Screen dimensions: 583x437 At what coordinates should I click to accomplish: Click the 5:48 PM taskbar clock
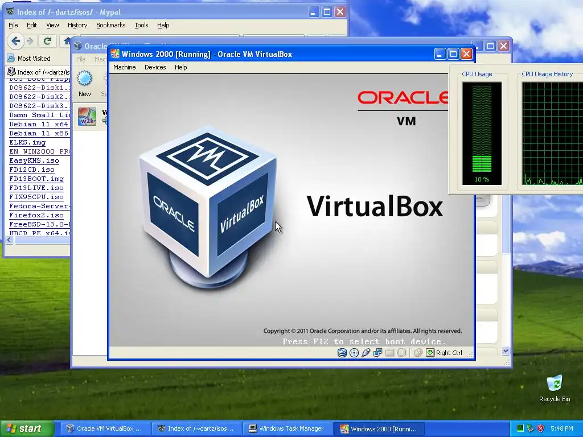click(562, 428)
